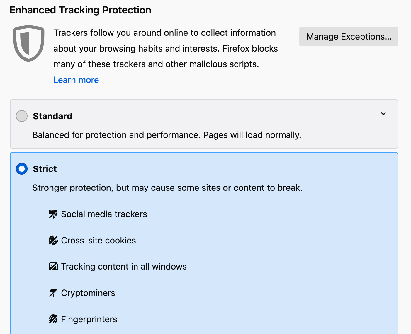Click the Fingerprinters list entry
Viewport: 411px width, 334px height.
[x=89, y=319]
